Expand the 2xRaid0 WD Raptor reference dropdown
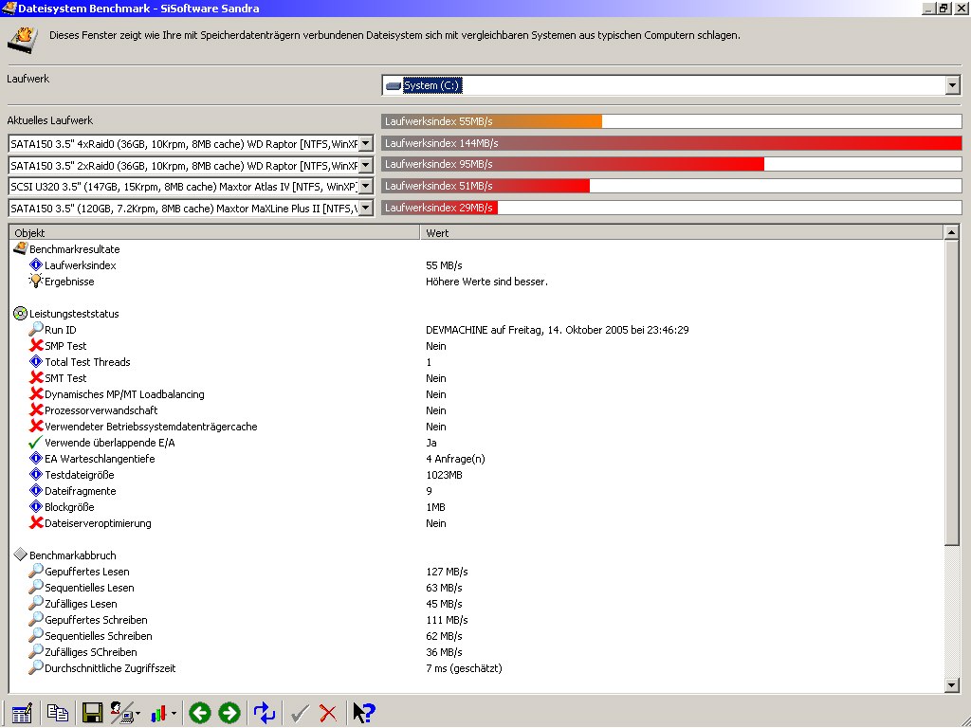Screen dimensions: 971x728 tap(366, 165)
